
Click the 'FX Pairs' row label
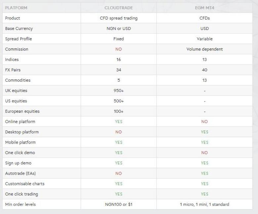(13, 70)
